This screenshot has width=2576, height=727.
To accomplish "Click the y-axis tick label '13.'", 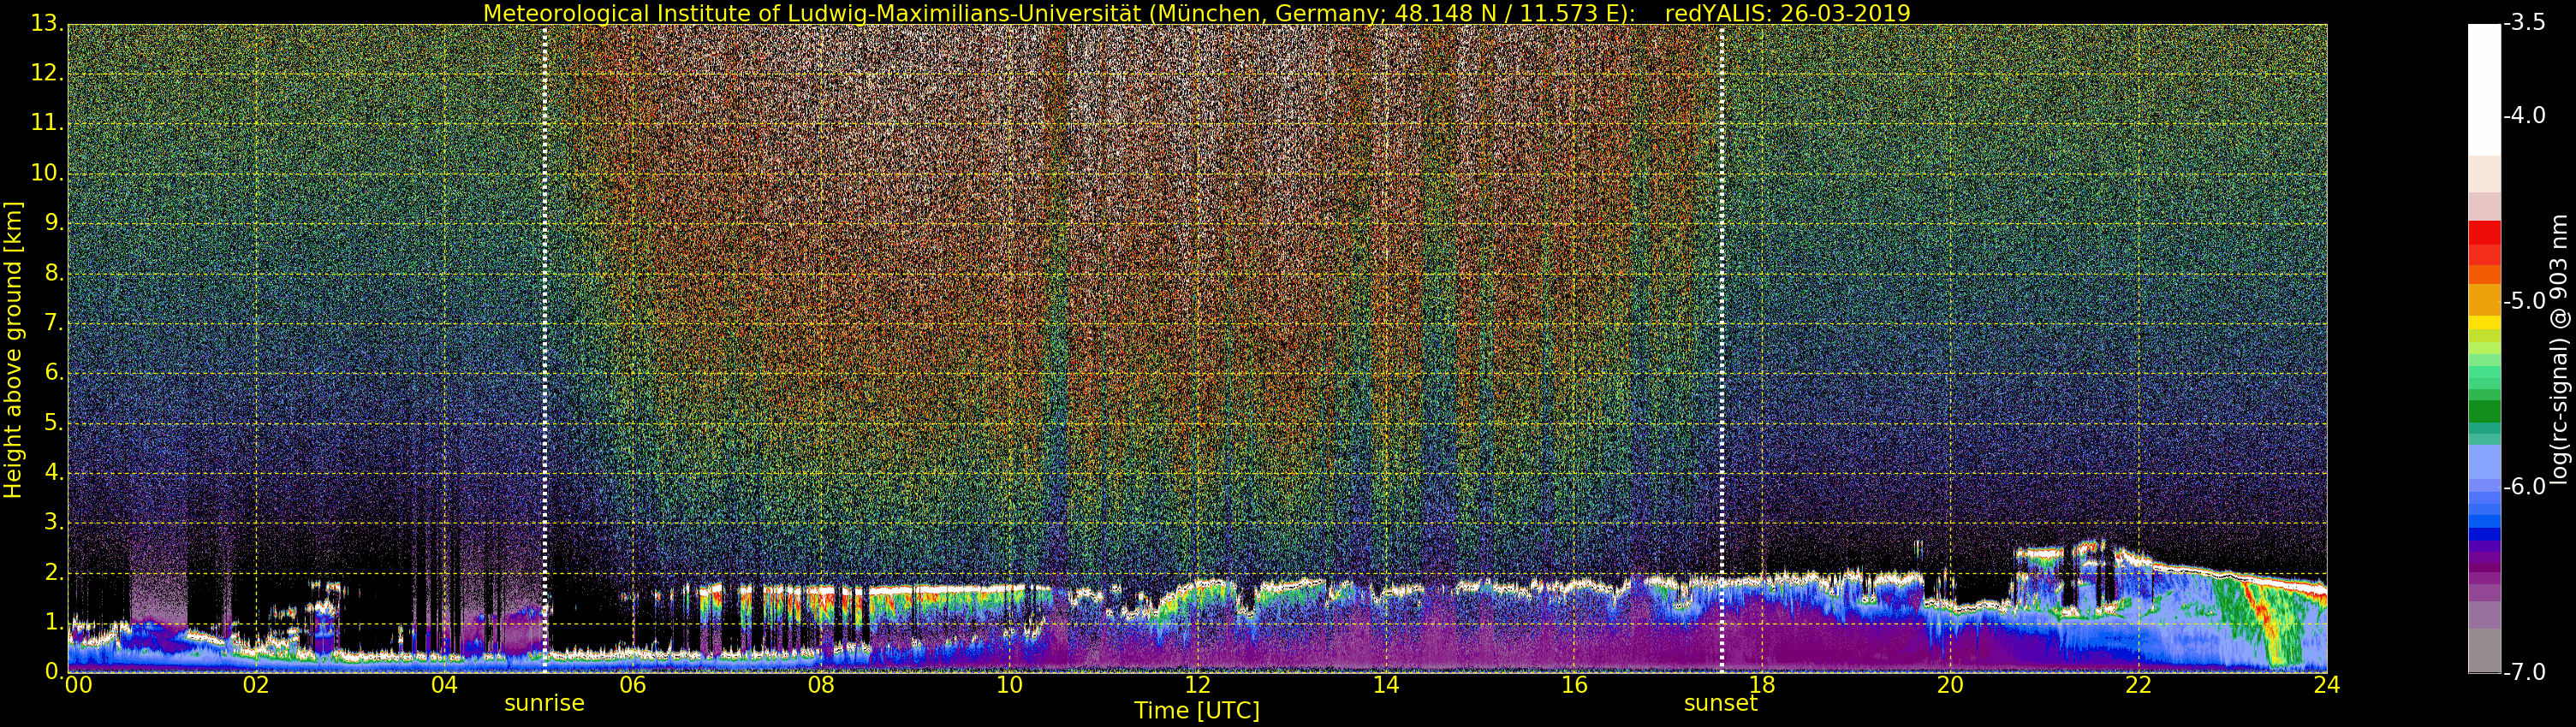I will pos(47,24).
